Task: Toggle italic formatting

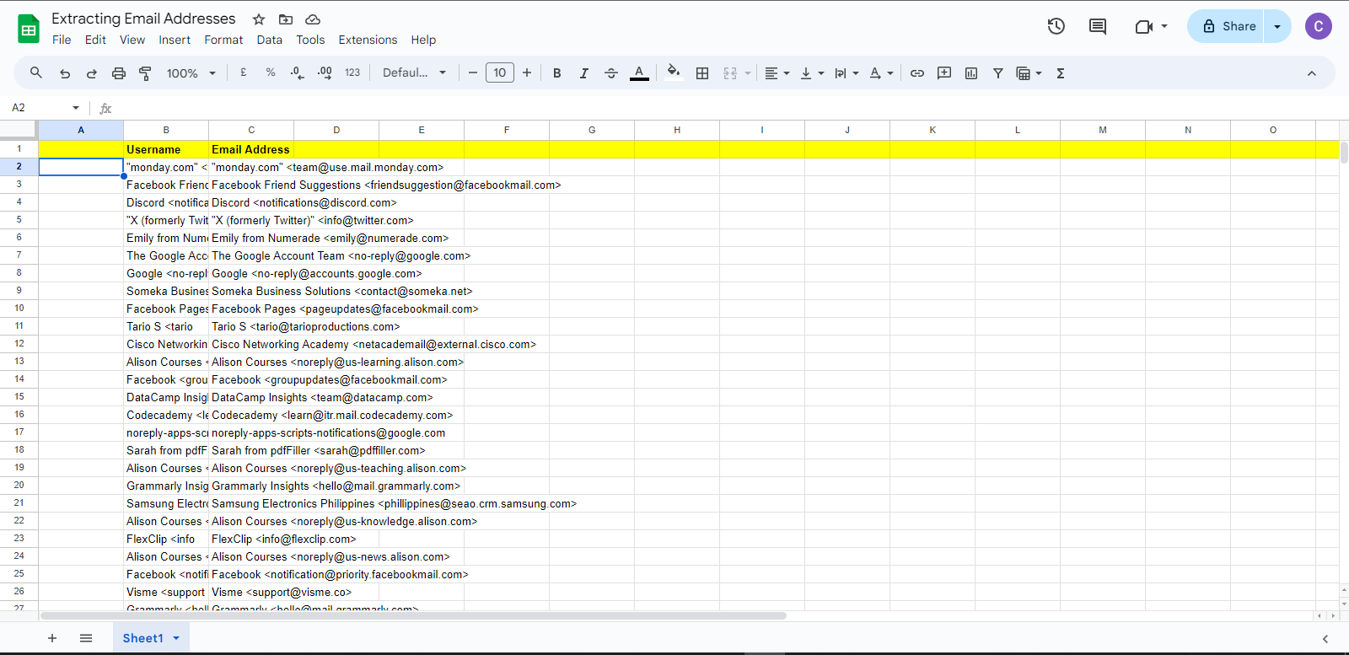Action: tap(584, 73)
